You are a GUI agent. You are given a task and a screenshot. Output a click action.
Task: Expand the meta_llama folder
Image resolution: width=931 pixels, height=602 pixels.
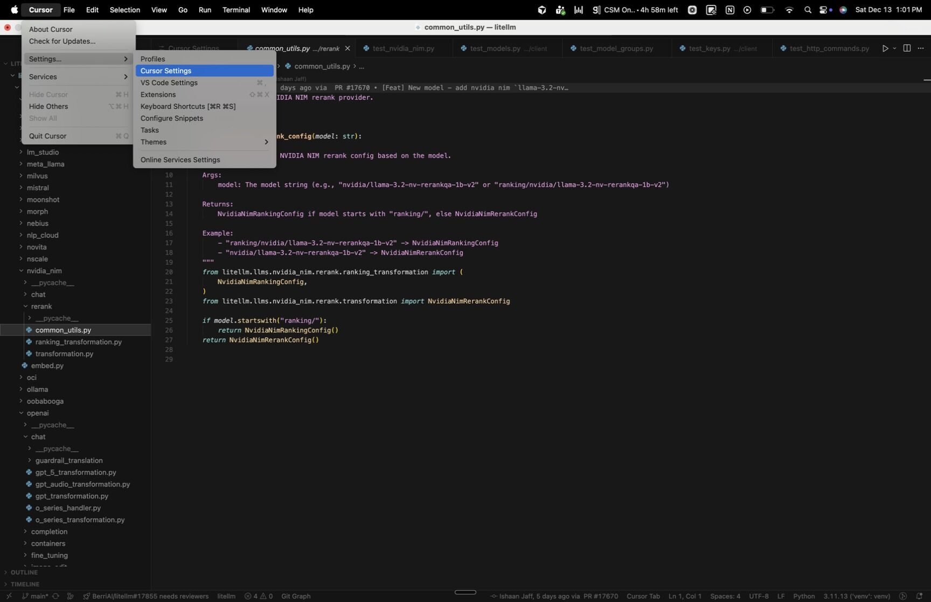pos(21,164)
